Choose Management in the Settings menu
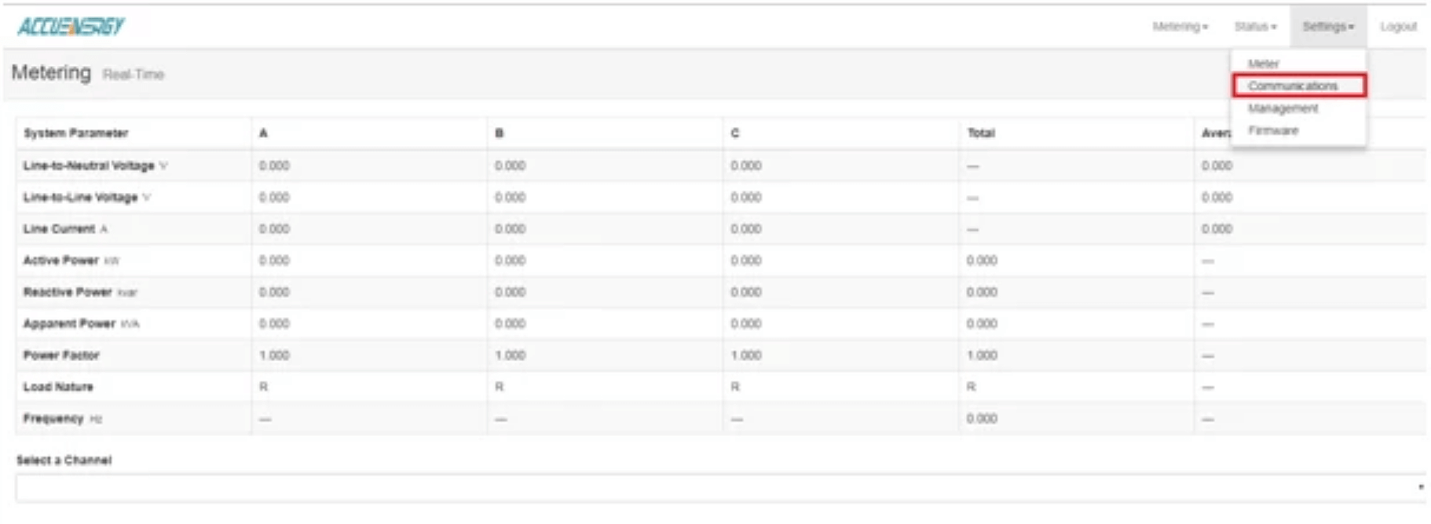 (1283, 108)
